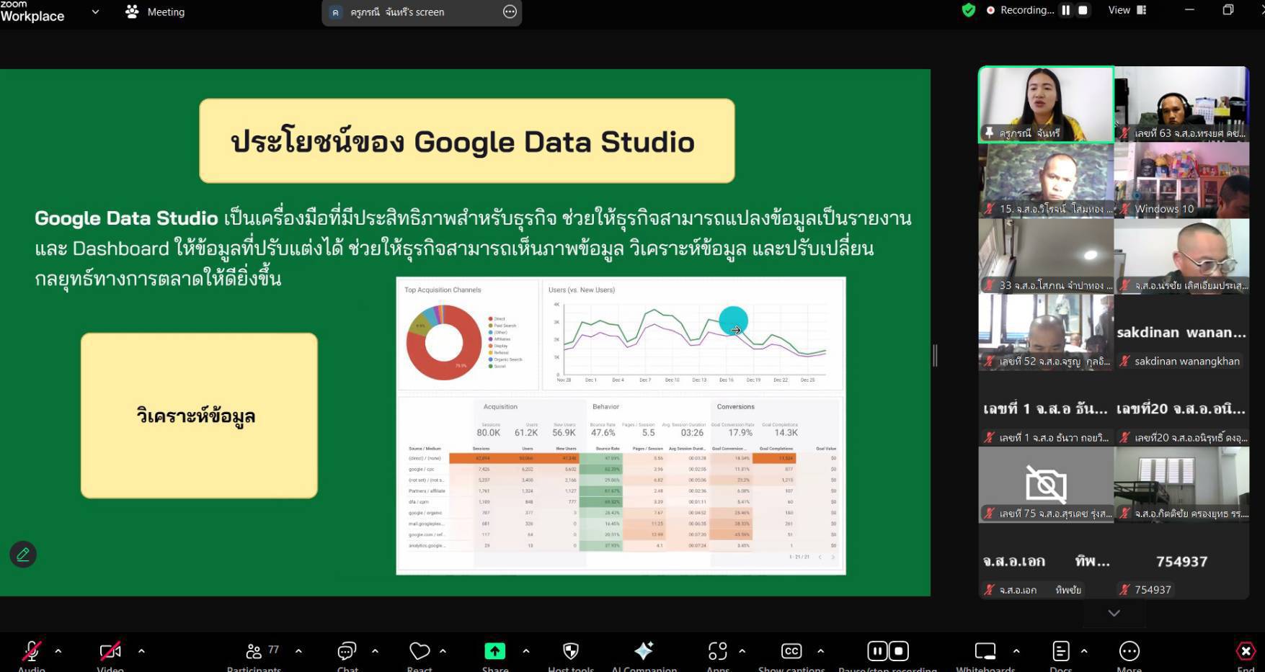Select the sakdinan wanangkhan participant tile
The image size is (1265, 672).
click(x=1181, y=333)
